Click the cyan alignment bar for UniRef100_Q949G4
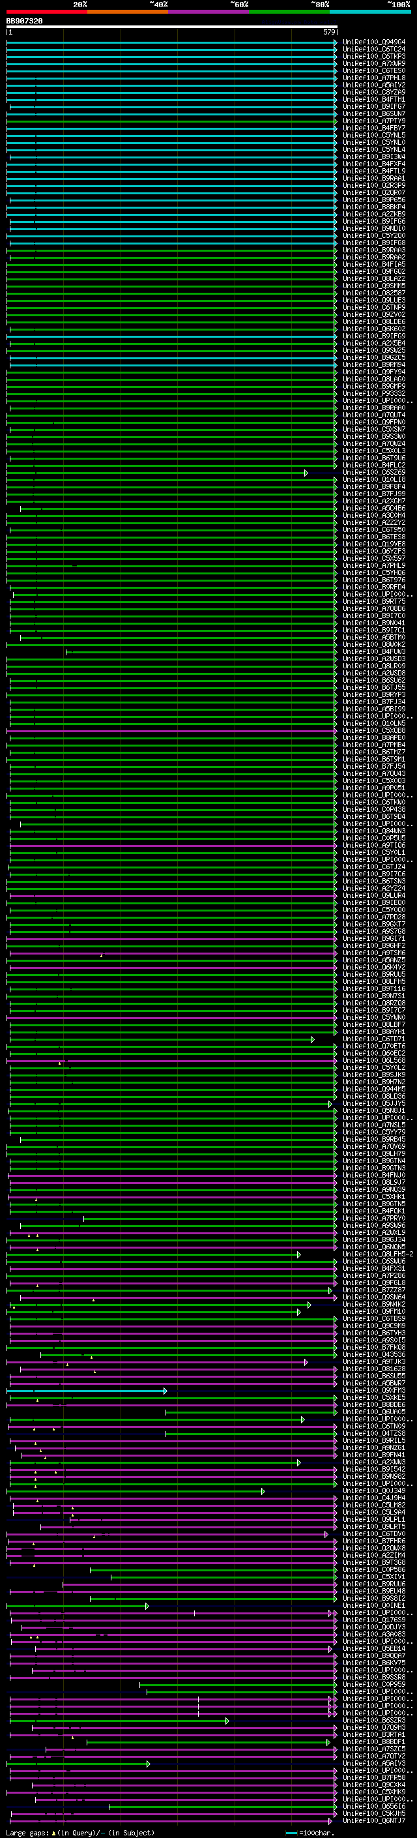 click(172, 42)
